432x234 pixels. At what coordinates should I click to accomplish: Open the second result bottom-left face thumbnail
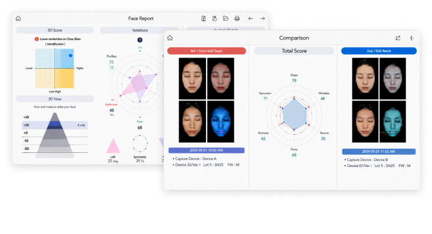365,122
